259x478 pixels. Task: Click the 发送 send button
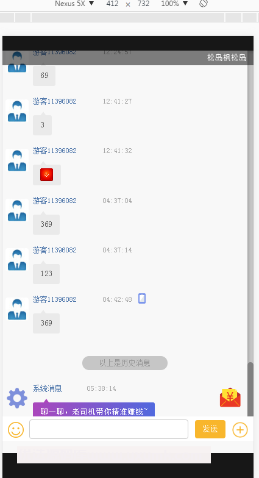[210, 429]
